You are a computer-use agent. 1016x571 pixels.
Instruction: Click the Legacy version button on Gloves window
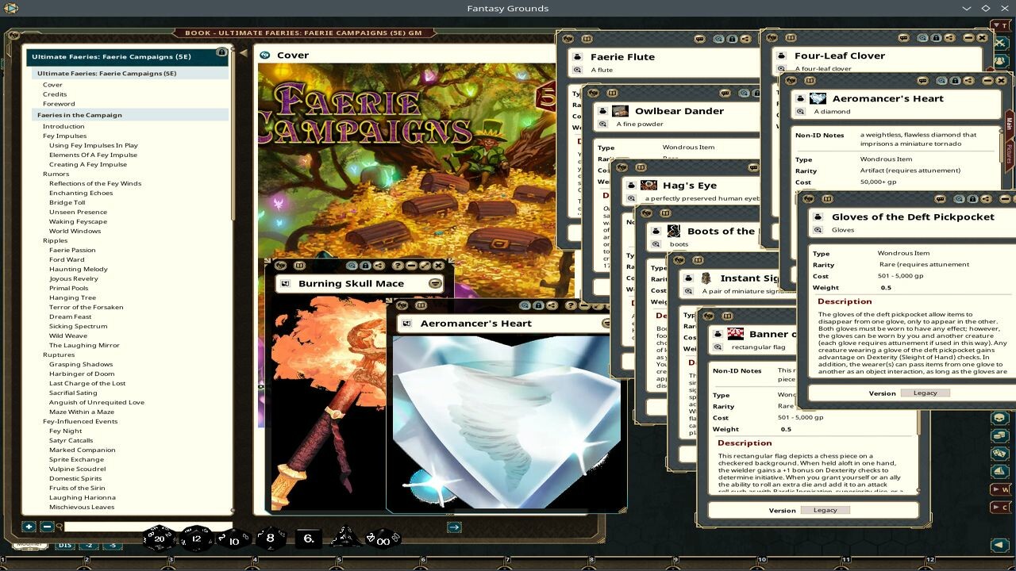[x=926, y=392]
